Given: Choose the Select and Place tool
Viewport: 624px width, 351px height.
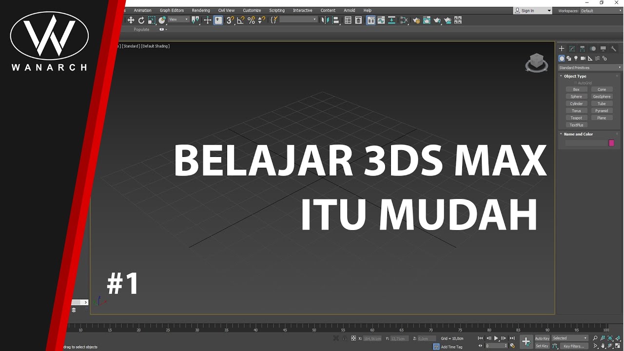Looking at the screenshot, I should (x=162, y=20).
